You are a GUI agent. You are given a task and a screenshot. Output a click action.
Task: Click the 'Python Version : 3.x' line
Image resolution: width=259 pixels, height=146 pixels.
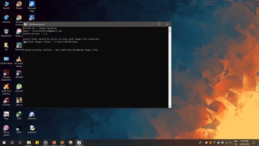(x=35, y=34)
